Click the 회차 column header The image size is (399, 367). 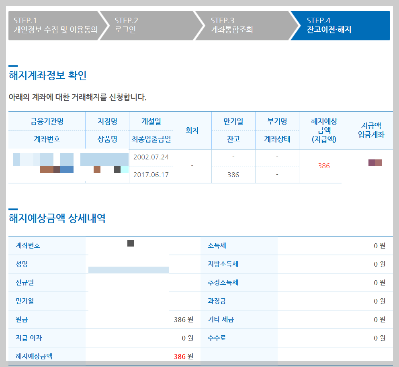192,130
